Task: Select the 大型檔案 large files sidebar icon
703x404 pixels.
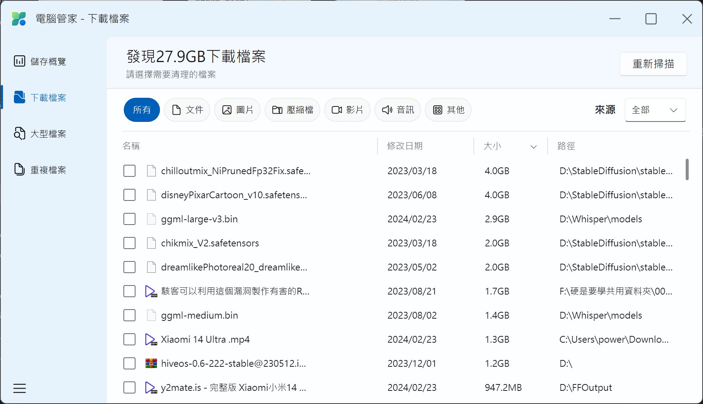Action: point(20,134)
